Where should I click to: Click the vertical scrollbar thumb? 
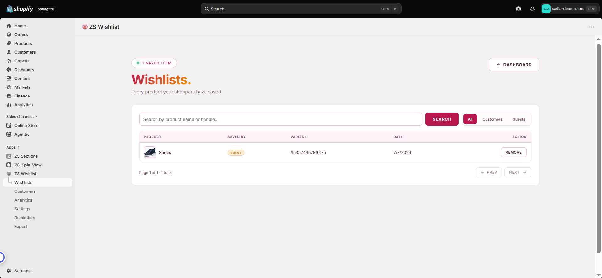(599, 148)
